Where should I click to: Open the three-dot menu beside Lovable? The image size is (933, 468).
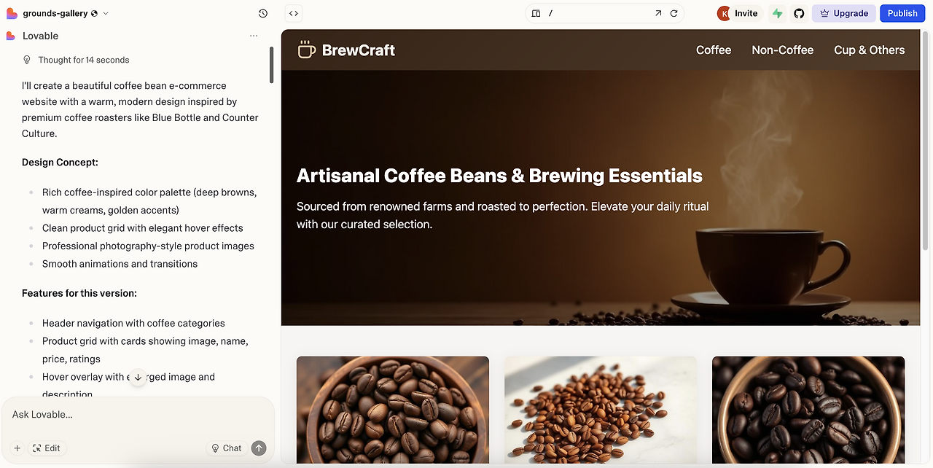(254, 36)
